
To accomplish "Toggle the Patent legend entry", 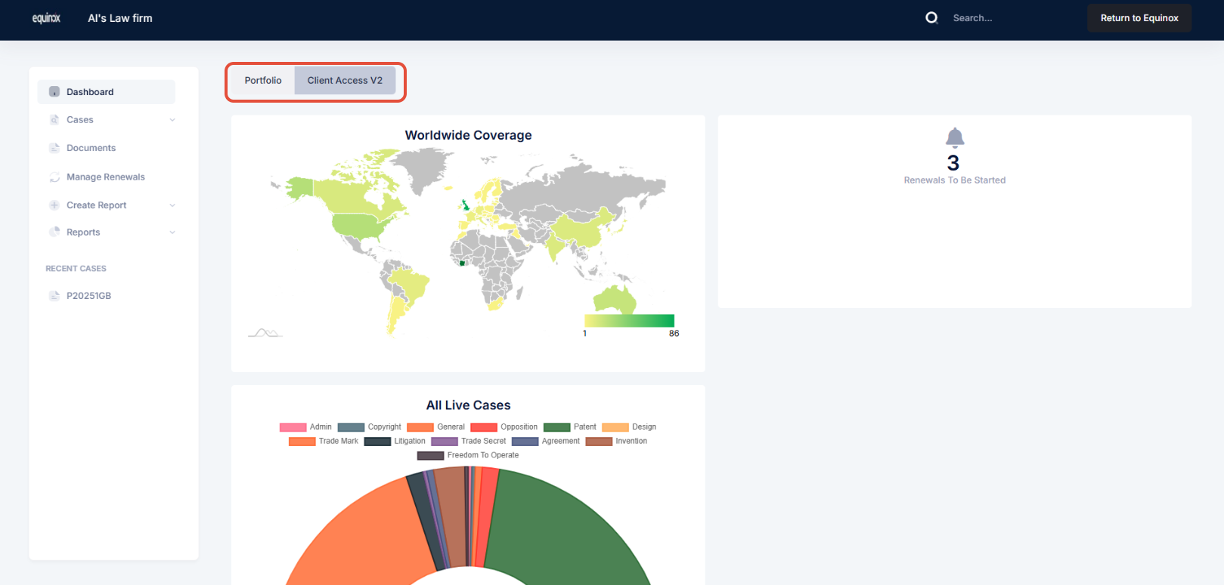I will (570, 427).
